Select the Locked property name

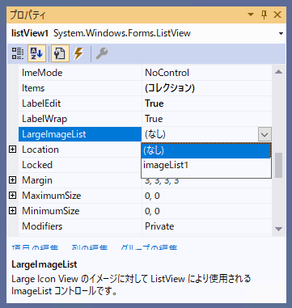37,165
